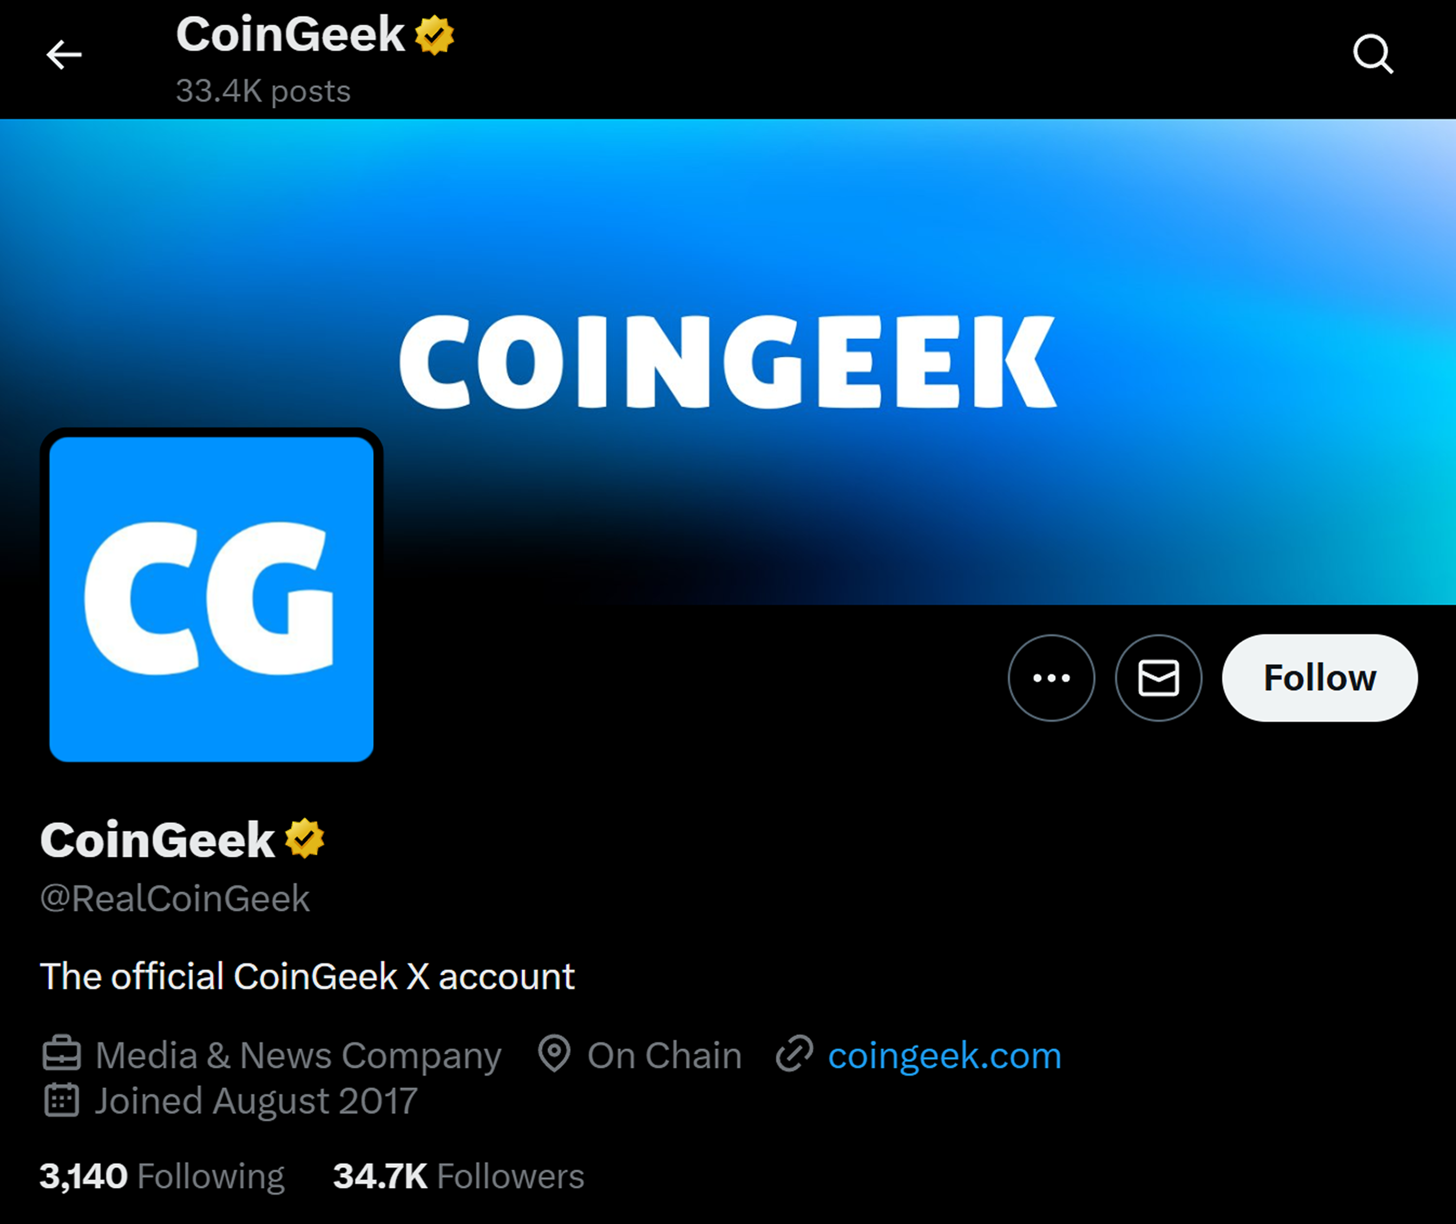1456x1224 pixels.
Task: Click the gold verified badge in header
Action: pos(435,35)
